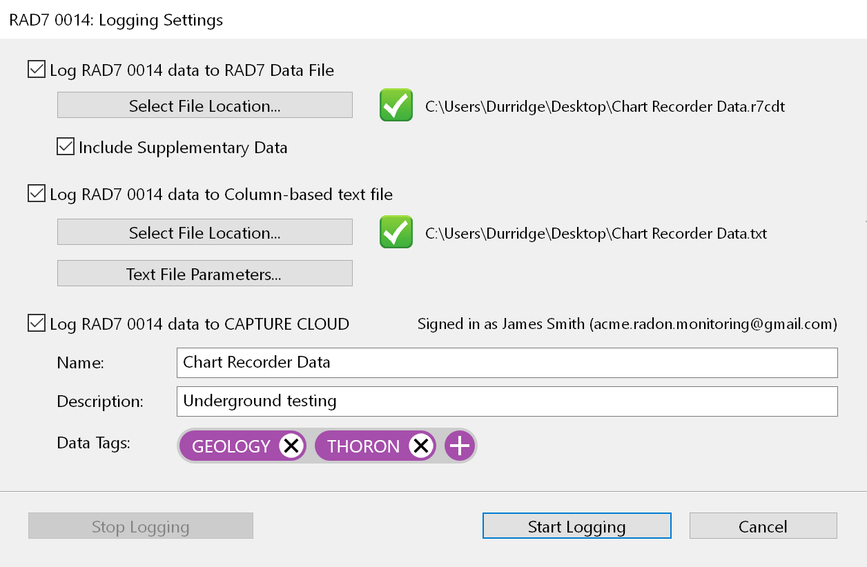Click the Name label
Screen dimensions: 867x567
(x=80, y=363)
